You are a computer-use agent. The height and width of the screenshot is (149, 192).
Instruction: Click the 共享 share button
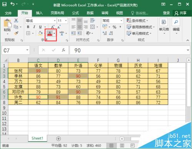(180, 13)
